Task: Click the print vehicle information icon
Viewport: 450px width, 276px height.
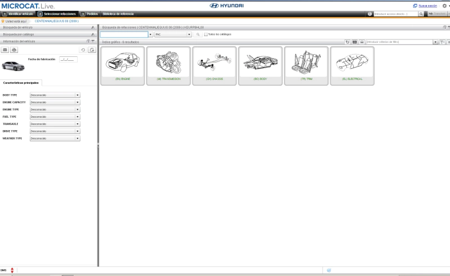Action: (x=14, y=50)
